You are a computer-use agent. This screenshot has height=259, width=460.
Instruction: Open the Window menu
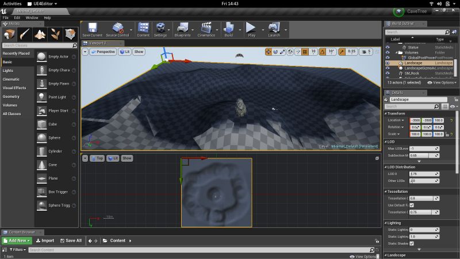[x=32, y=18]
